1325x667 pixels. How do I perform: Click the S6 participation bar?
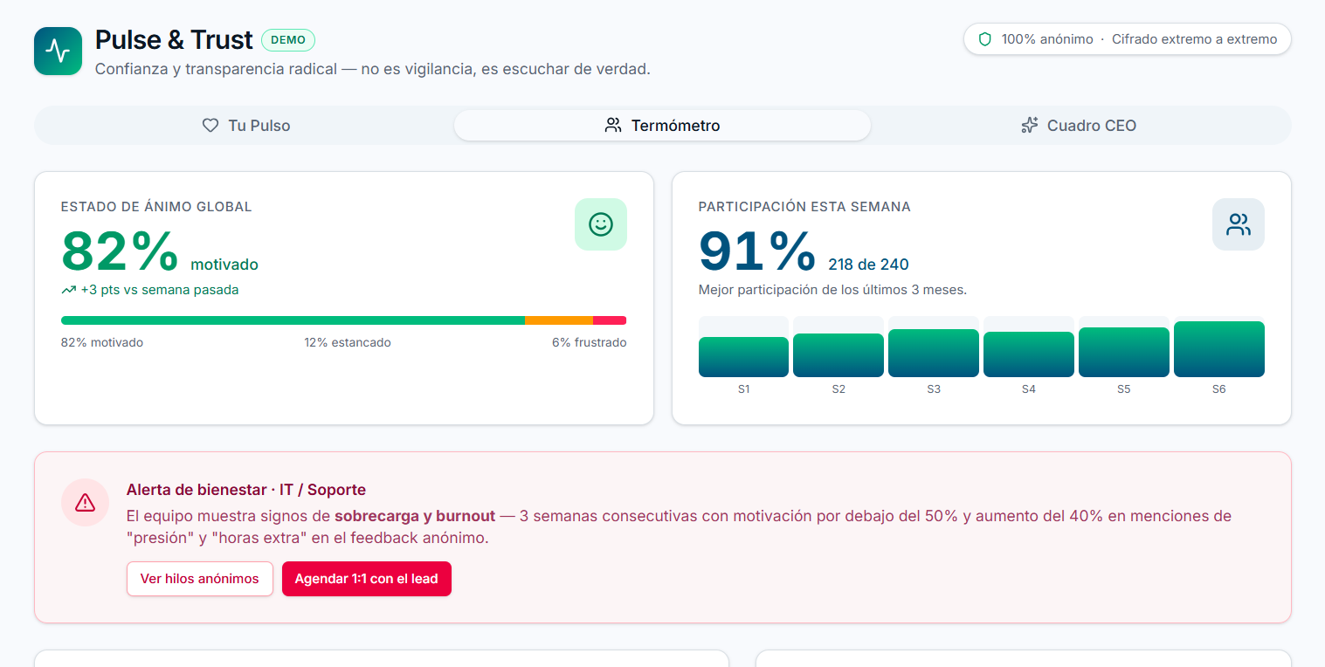pyautogui.click(x=1219, y=349)
